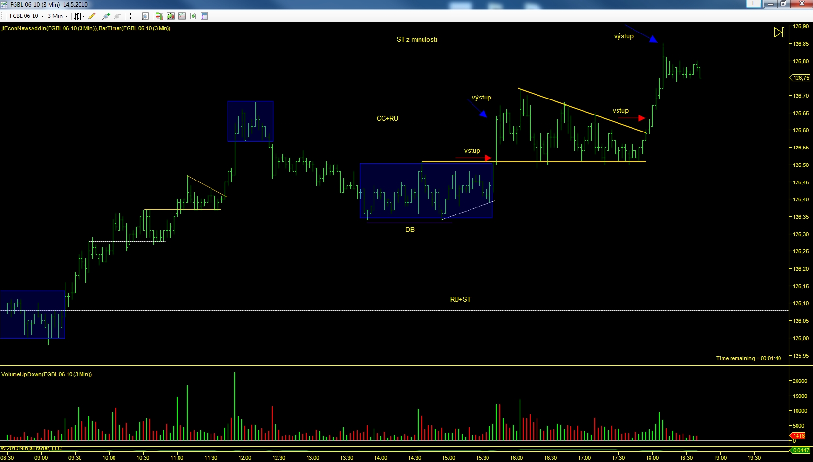Open the Data Series candlestick icon
The image size is (813, 462).
[171, 16]
